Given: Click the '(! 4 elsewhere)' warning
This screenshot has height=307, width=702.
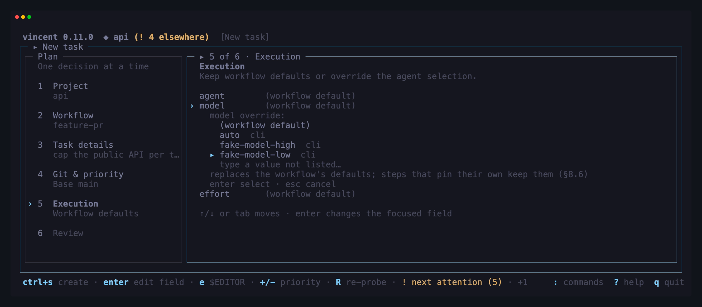Looking at the screenshot, I should pyautogui.click(x=172, y=37).
